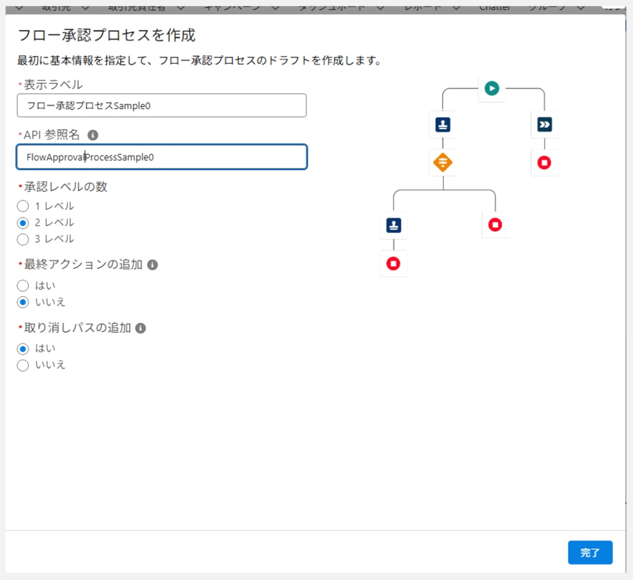Click the green Start play icon

(491, 88)
